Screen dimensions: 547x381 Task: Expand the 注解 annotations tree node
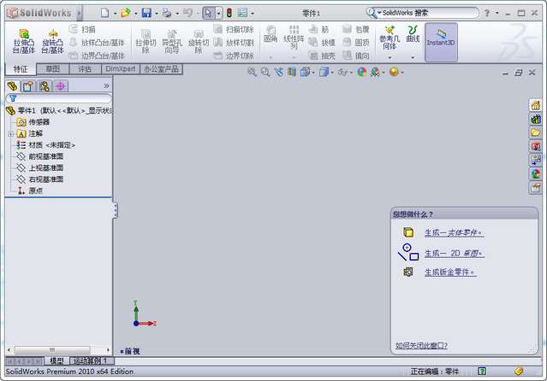[10, 134]
